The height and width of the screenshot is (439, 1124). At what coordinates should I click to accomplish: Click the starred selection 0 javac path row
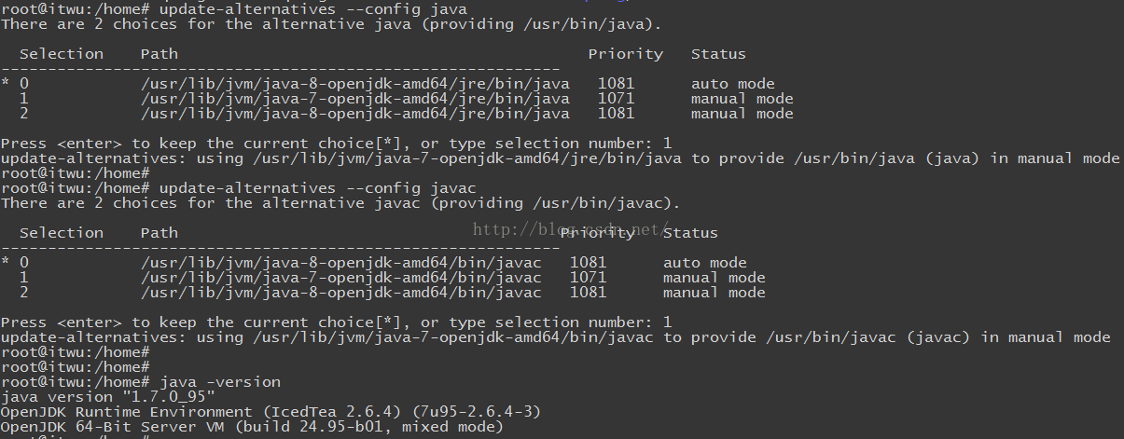340,263
